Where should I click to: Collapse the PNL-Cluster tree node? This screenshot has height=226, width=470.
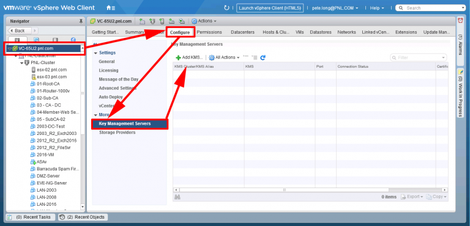click(x=22, y=63)
